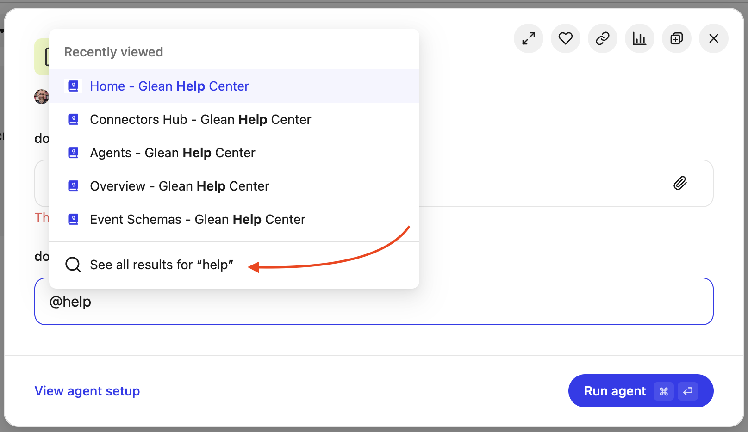Select Home - Glean Help Center result
This screenshot has width=748, height=432.
234,86
